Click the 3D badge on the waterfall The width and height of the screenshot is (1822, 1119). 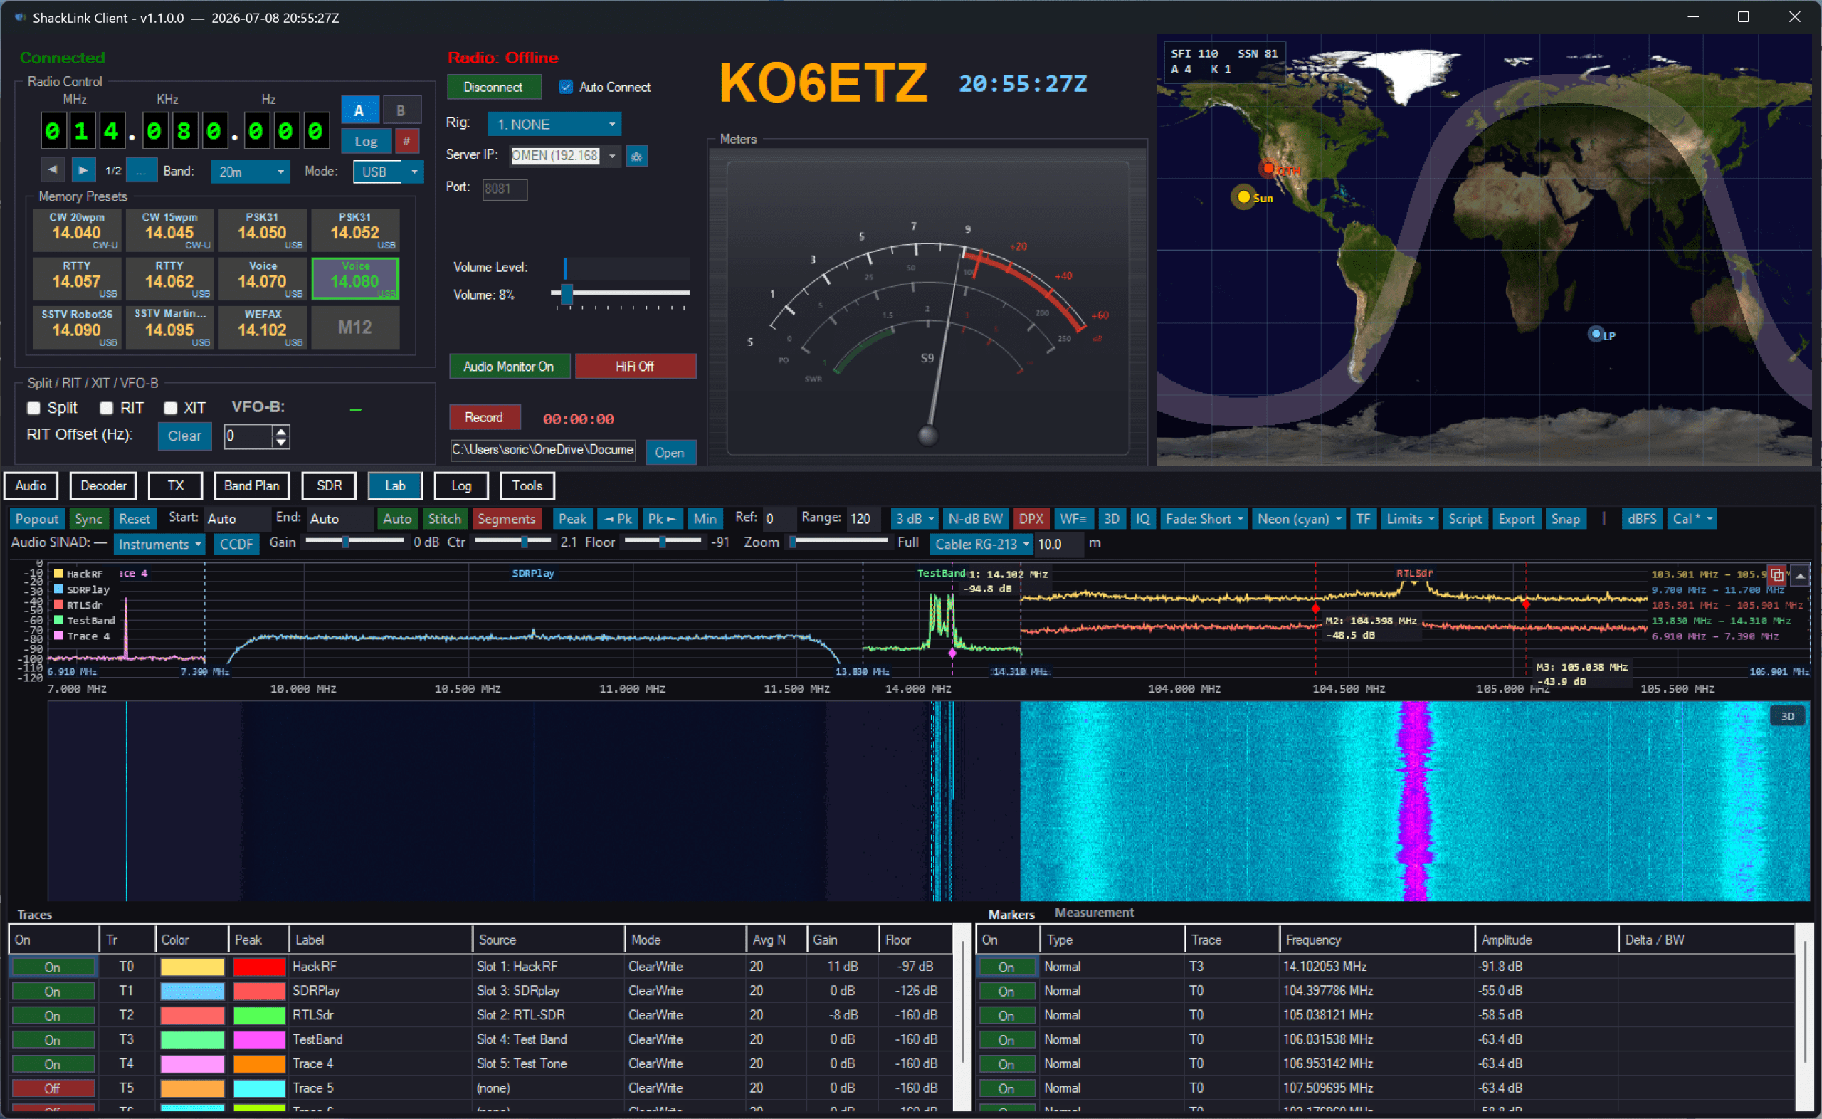[x=1787, y=716]
